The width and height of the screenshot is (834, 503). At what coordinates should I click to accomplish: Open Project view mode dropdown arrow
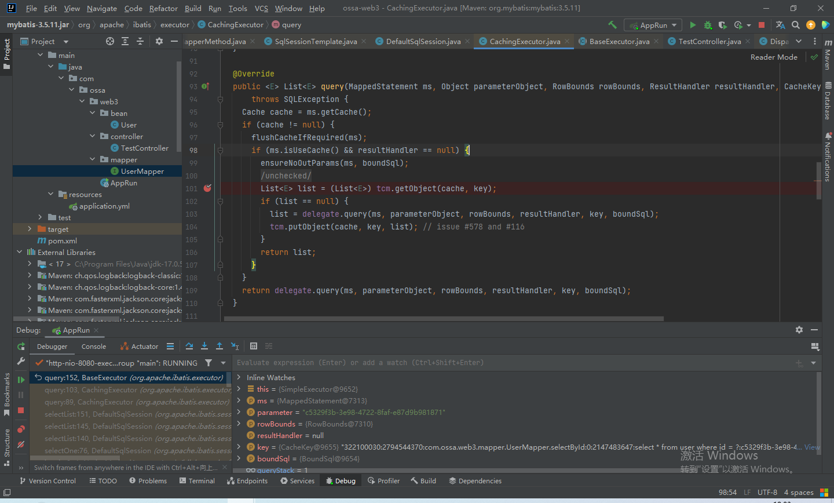65,42
